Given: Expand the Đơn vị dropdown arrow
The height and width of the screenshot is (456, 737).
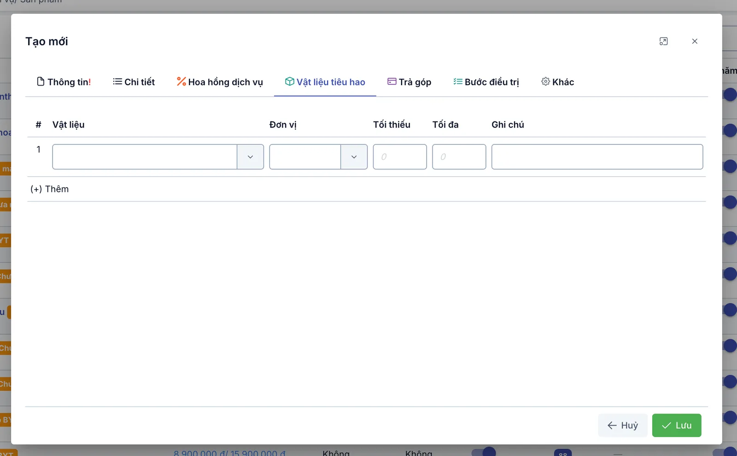Looking at the screenshot, I should pyautogui.click(x=354, y=157).
